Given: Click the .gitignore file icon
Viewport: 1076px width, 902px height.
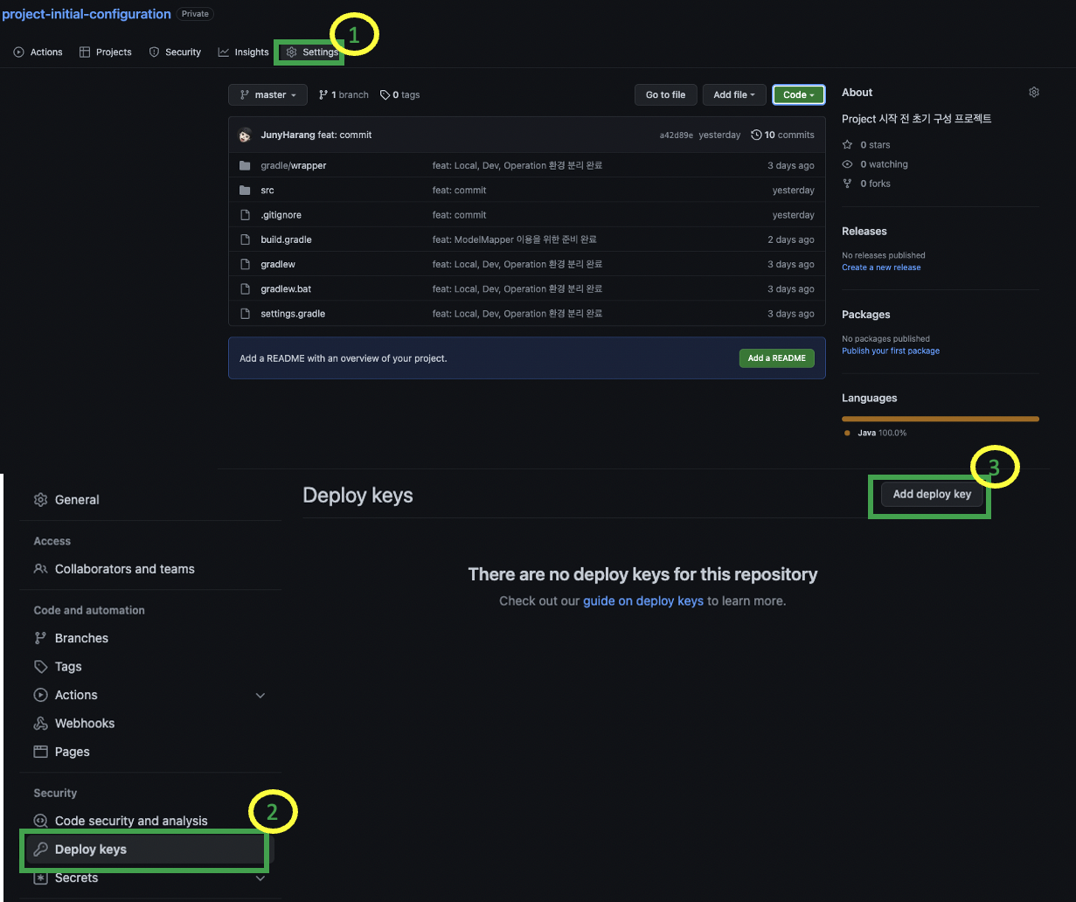Looking at the screenshot, I should pos(245,215).
